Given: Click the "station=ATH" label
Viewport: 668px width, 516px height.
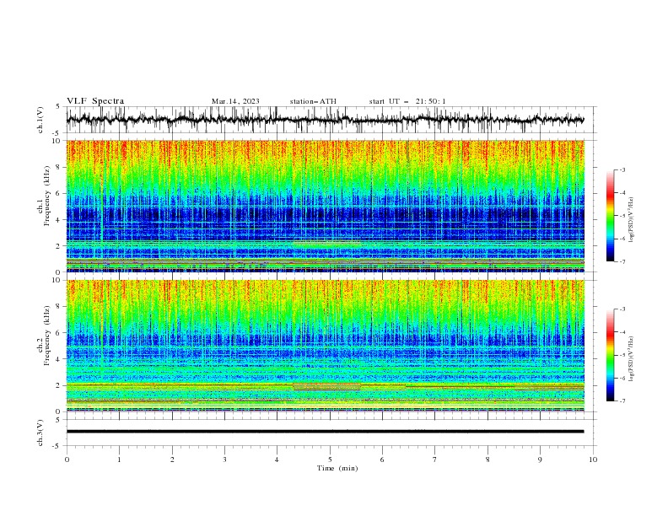Looking at the screenshot, I should [313, 101].
